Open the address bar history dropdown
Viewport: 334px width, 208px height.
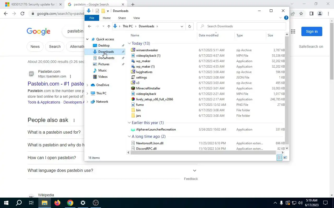182,26
